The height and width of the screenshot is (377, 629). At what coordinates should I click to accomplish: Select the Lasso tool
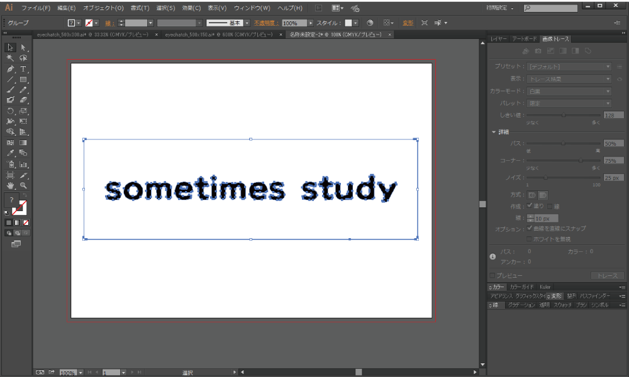23,58
